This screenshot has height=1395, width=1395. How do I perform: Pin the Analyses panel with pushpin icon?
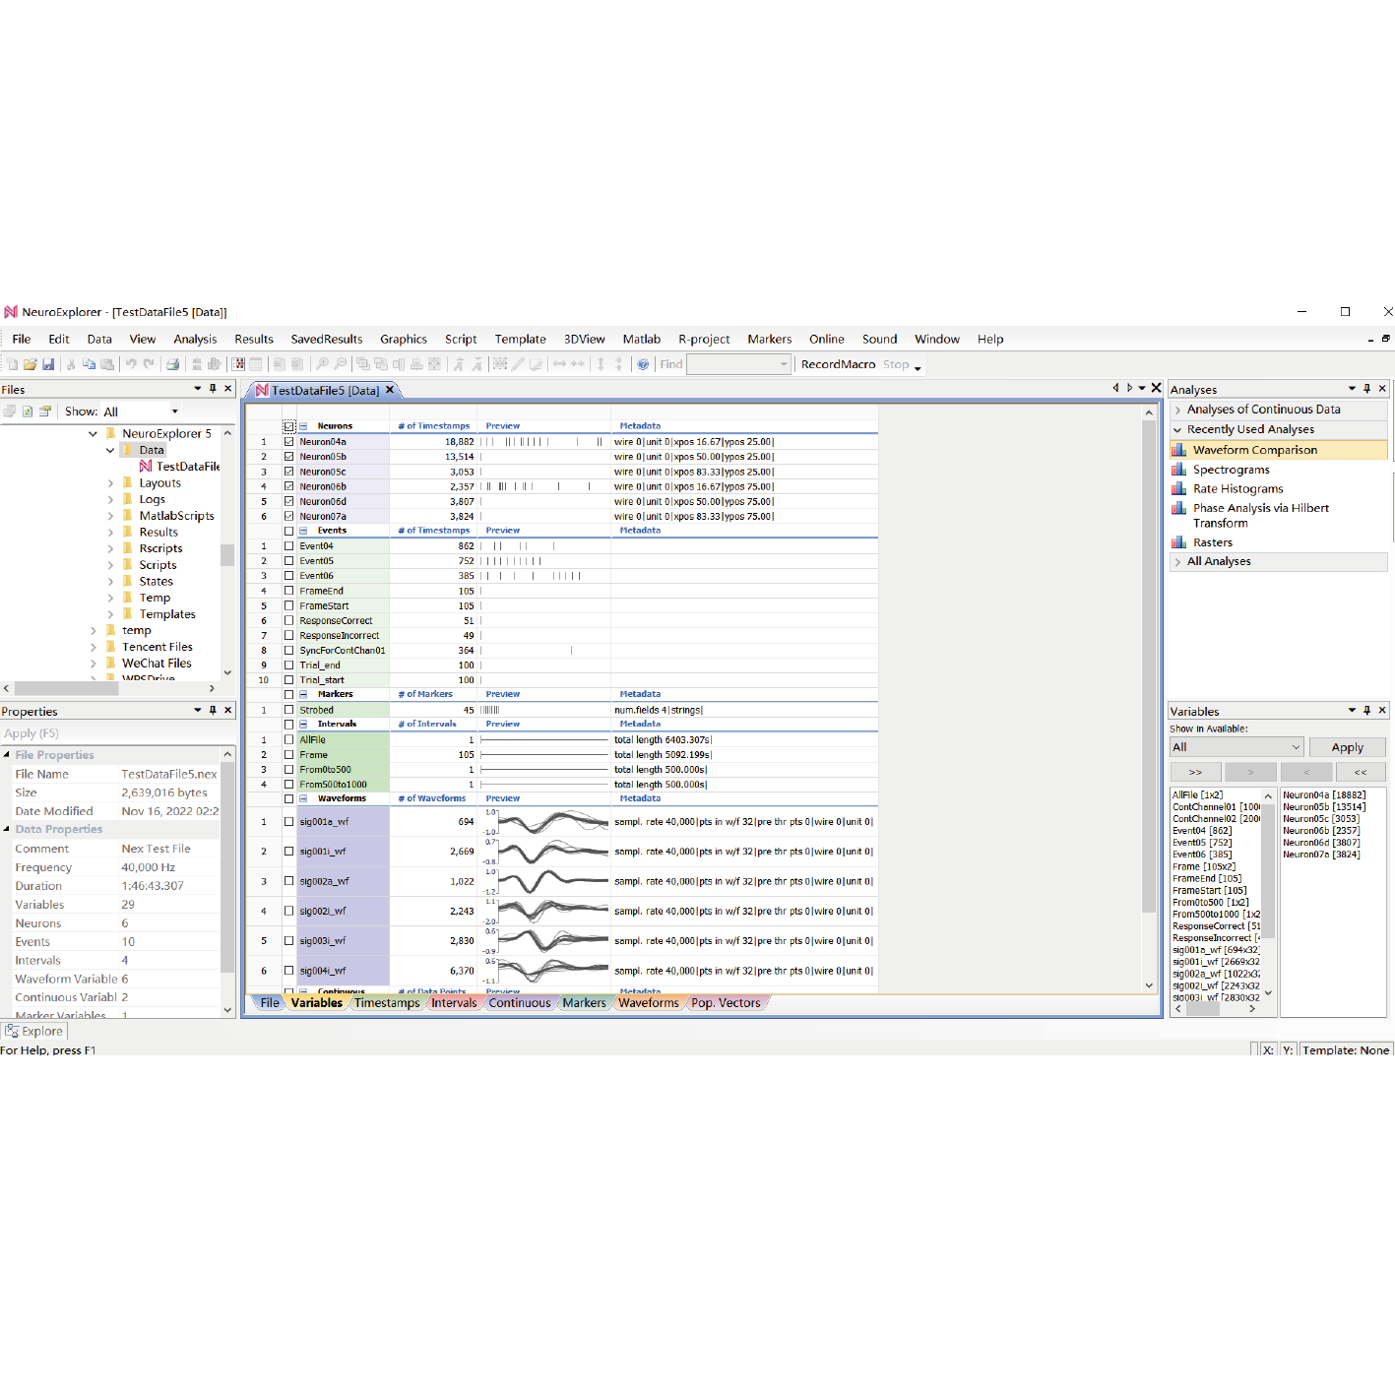point(1366,389)
